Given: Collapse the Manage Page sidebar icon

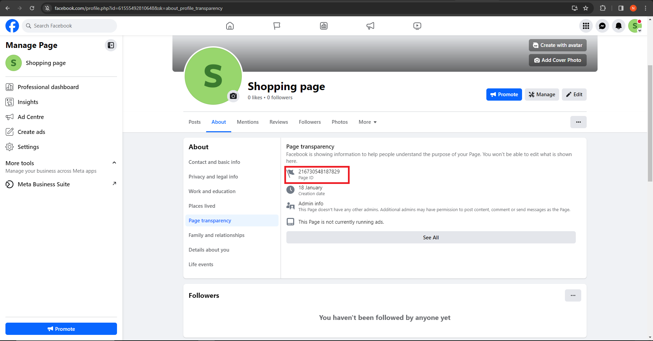Looking at the screenshot, I should coord(111,45).
